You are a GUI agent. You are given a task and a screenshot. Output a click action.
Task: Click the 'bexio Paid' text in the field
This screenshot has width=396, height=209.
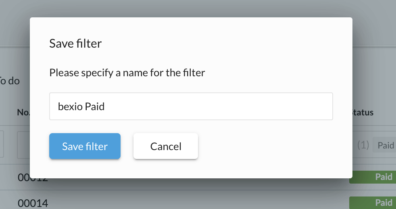click(81, 107)
